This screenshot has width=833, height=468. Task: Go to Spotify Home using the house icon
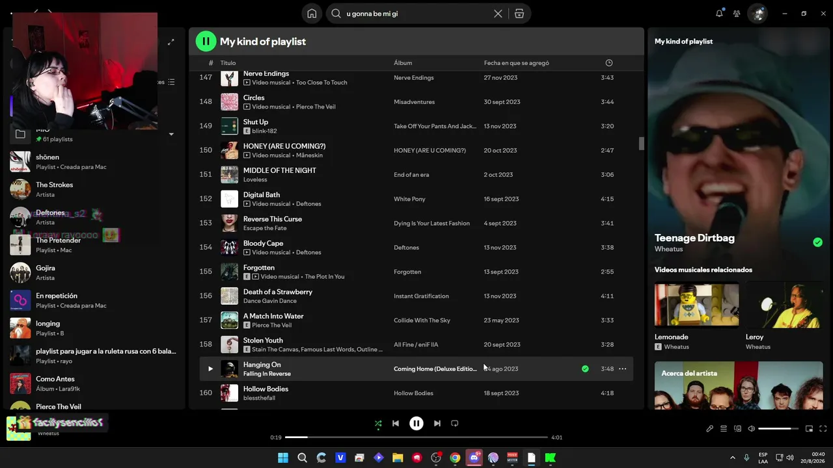point(312,14)
